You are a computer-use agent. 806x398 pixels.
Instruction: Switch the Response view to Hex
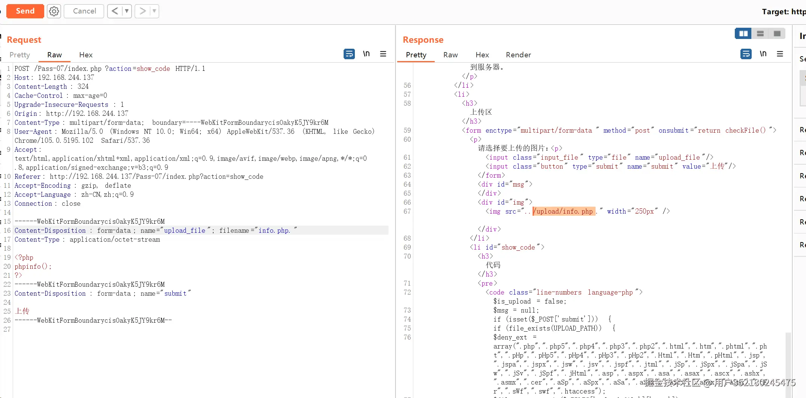[x=482, y=55]
